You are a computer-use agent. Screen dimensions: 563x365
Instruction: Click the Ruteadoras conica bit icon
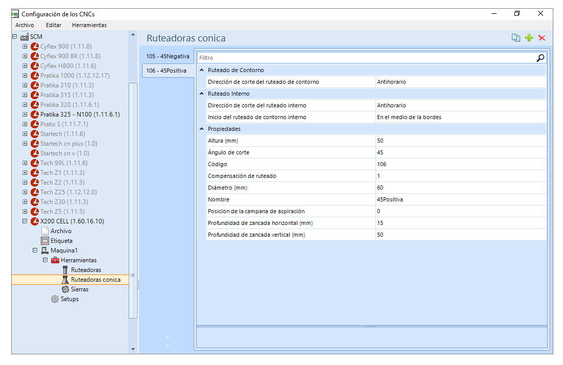coord(65,280)
